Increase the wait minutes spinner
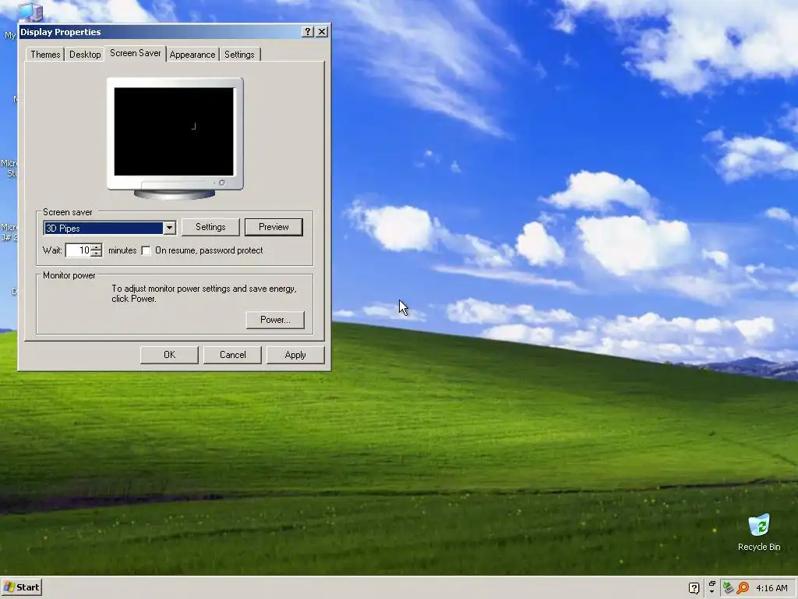The width and height of the screenshot is (798, 599). (97, 247)
